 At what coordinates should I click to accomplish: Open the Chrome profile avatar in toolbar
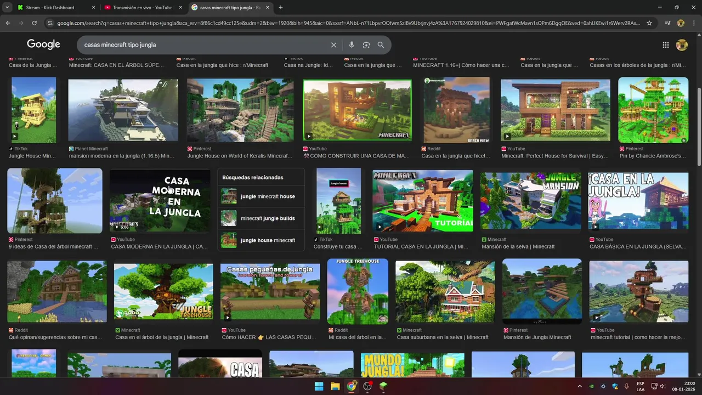[681, 23]
